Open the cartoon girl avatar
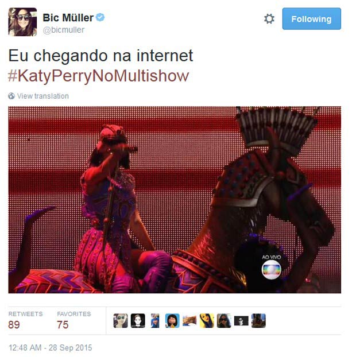 (x=172, y=321)
